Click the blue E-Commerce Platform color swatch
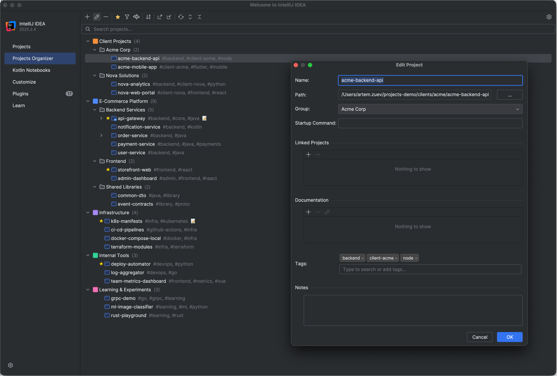557x376 pixels. click(x=95, y=101)
